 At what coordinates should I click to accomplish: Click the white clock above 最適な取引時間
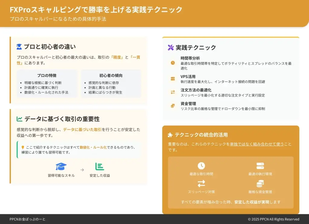[201, 166]
